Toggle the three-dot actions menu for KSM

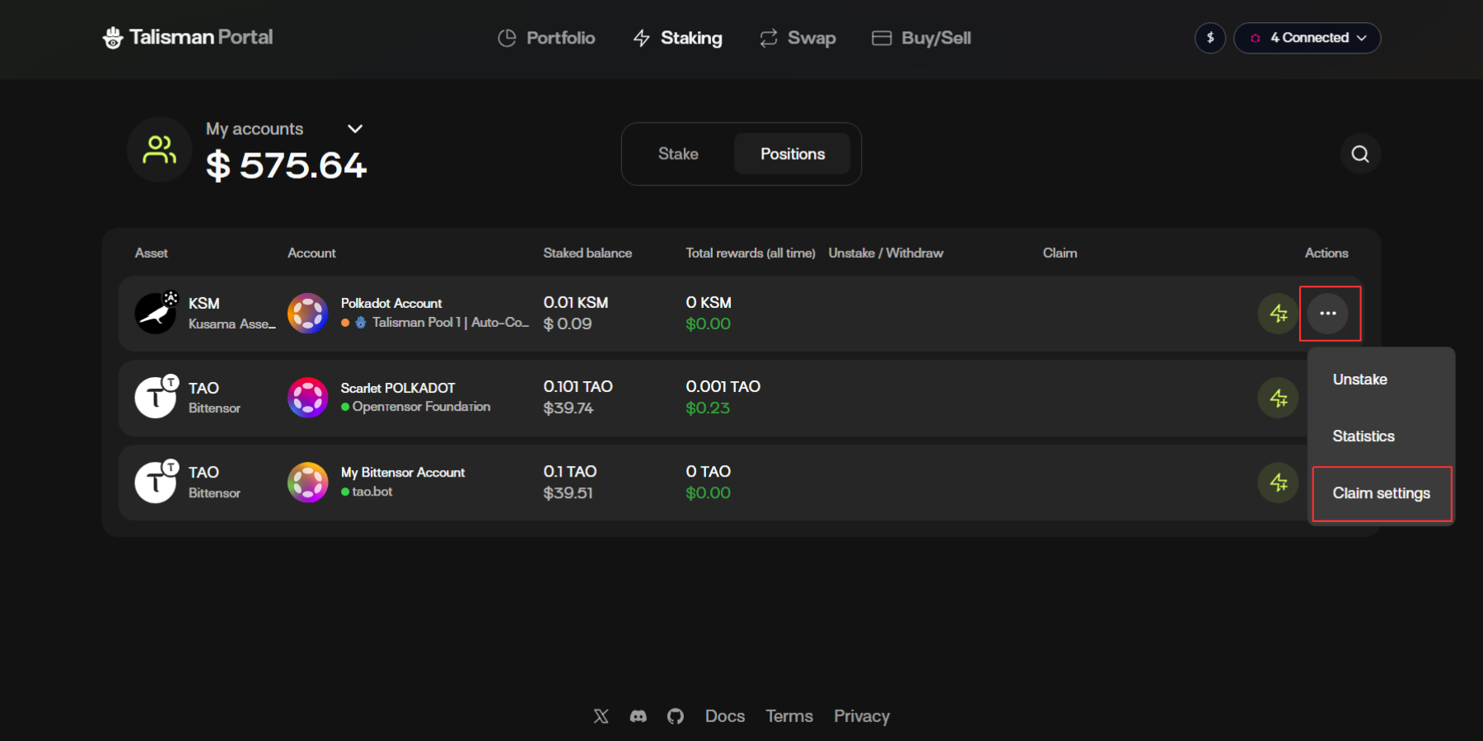pos(1327,314)
